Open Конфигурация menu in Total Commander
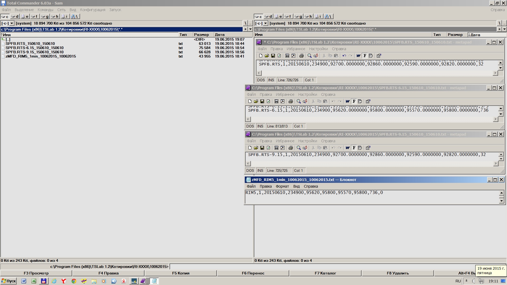This screenshot has width=507, height=285. click(x=93, y=10)
